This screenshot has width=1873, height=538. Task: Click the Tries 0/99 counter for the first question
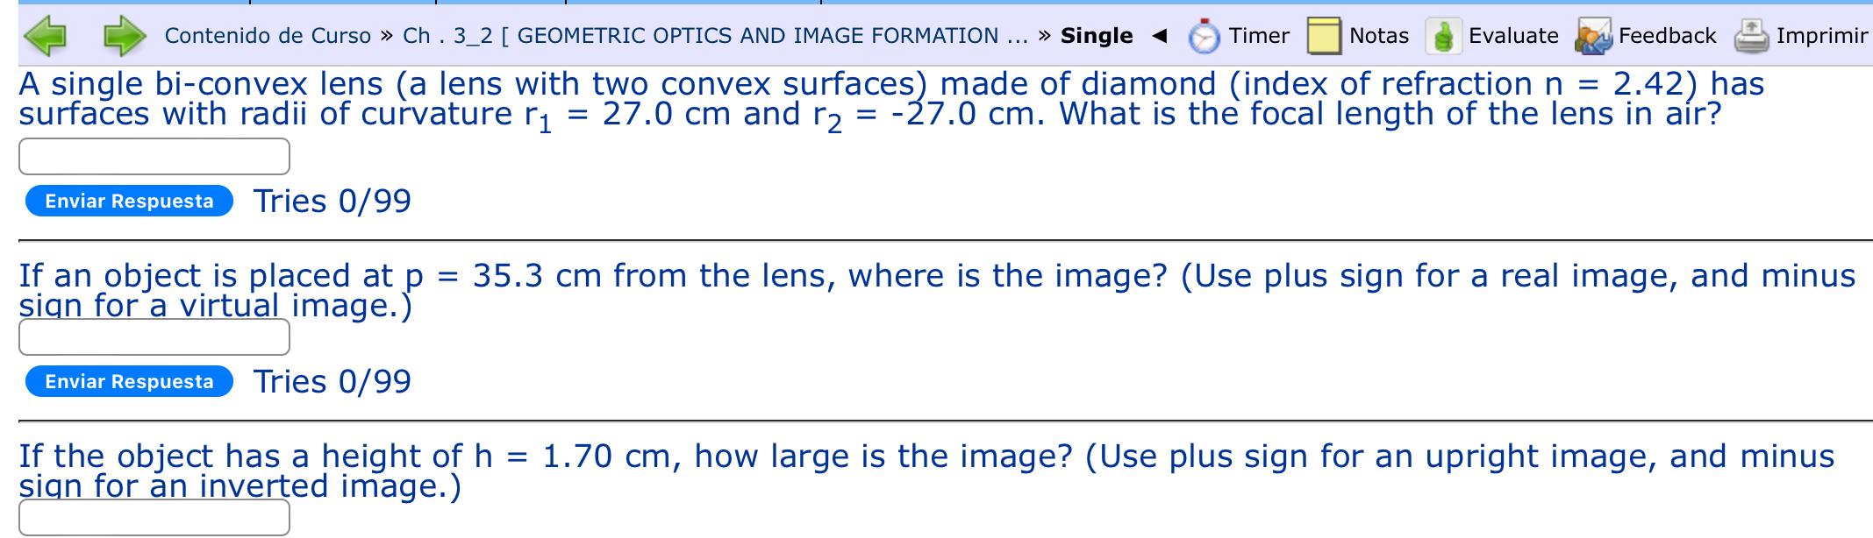click(332, 201)
